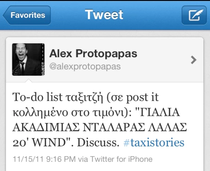210x171 pixels.
Task: Tap the word ΝΤΑΛΑΡΑΣ in the tweet
Action: (114, 127)
